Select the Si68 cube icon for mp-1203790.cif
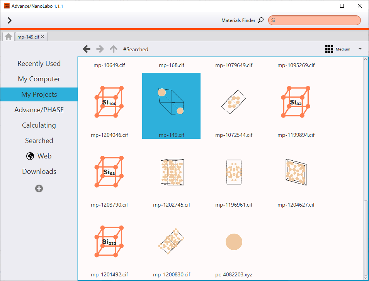369x281 pixels. pyautogui.click(x=109, y=172)
